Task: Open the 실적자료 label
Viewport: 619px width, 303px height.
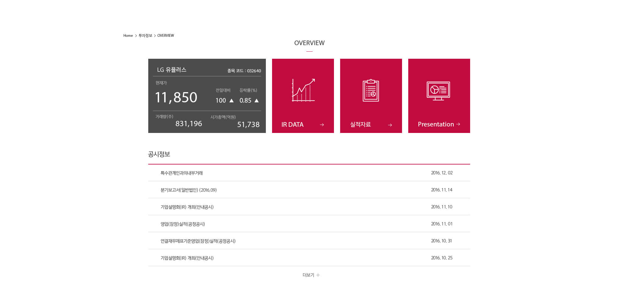Action: (x=360, y=124)
